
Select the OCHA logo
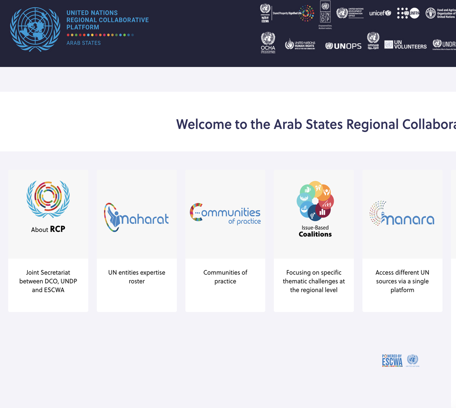(x=268, y=43)
